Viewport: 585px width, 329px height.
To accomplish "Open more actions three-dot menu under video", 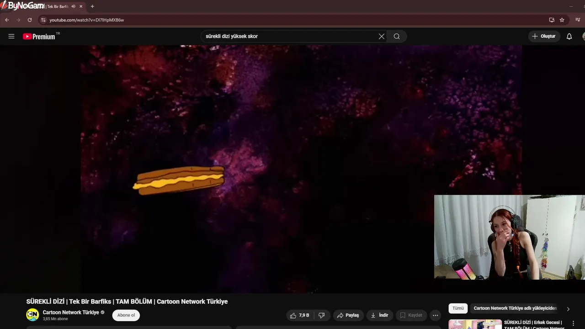I will coord(435,315).
